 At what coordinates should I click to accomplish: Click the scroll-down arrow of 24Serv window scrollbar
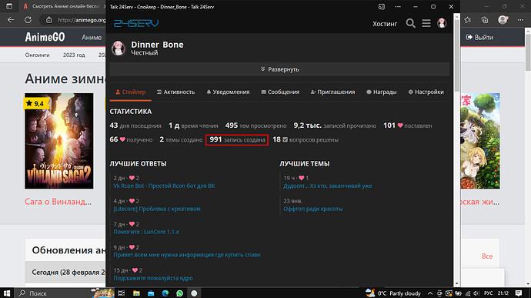pos(456,283)
